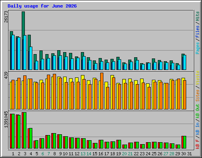Select the lime kB Out bar for day 4
This screenshot has height=158, width=202.
[31, 138]
